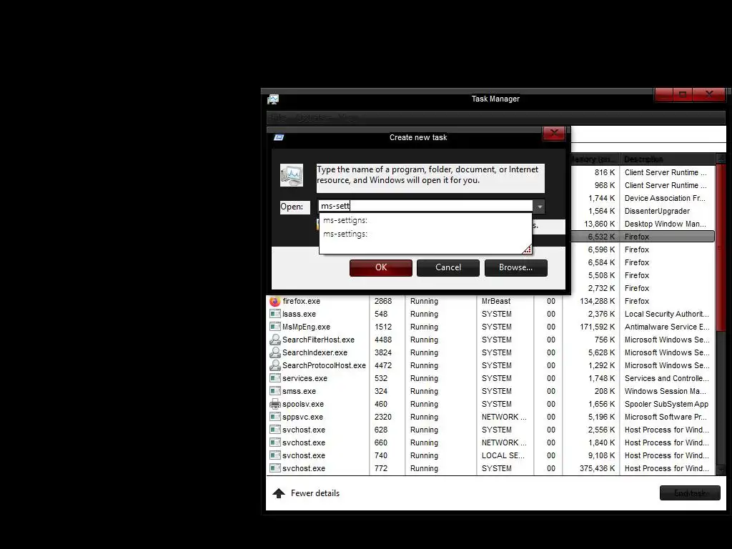Select the SearchProtocolHost.exe process name
This screenshot has height=549, width=732.
pyautogui.click(x=324, y=365)
